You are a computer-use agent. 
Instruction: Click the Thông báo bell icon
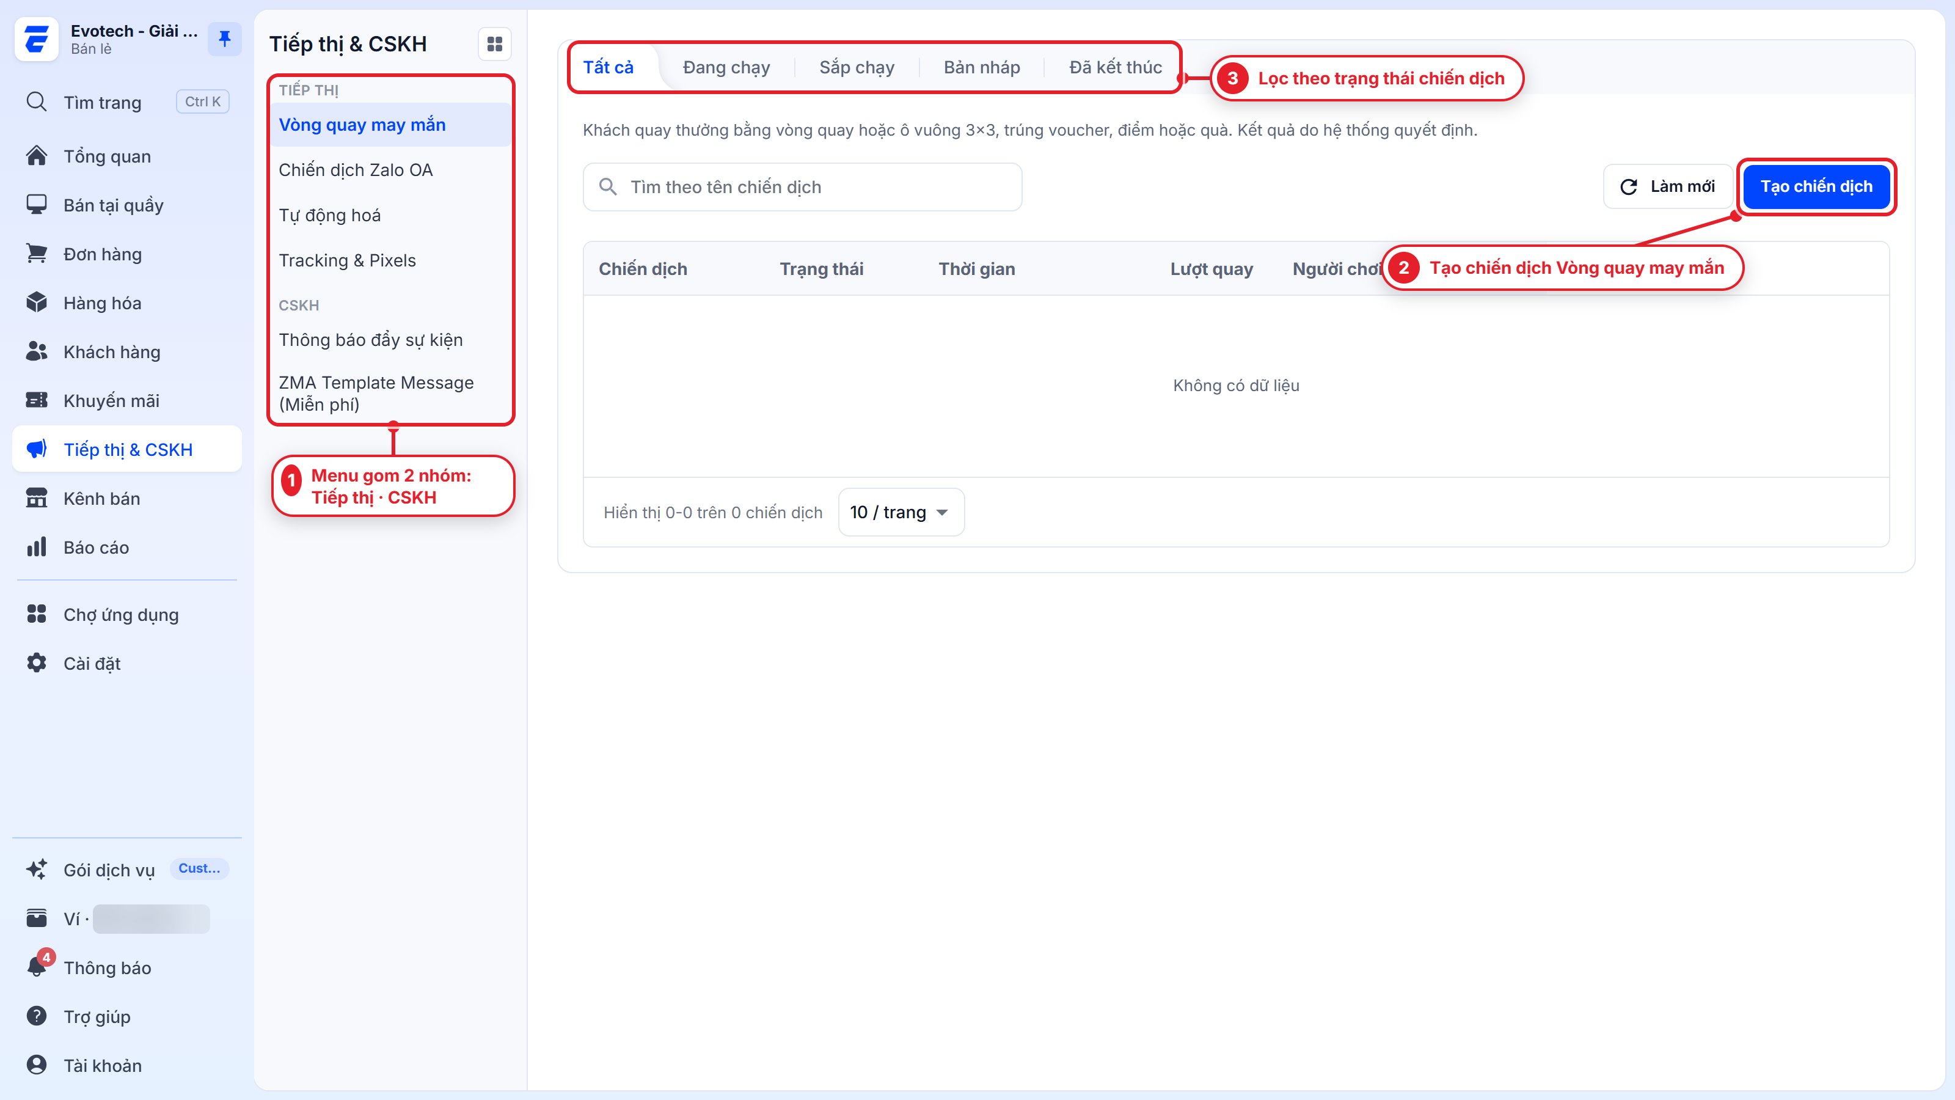coord(37,967)
